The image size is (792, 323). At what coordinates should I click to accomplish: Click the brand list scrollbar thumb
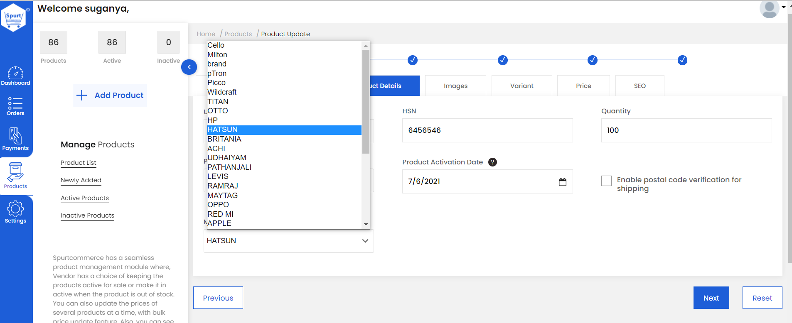(x=366, y=102)
